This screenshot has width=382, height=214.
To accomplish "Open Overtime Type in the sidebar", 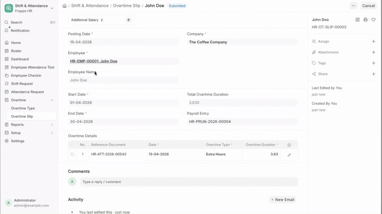I will pos(23,108).
